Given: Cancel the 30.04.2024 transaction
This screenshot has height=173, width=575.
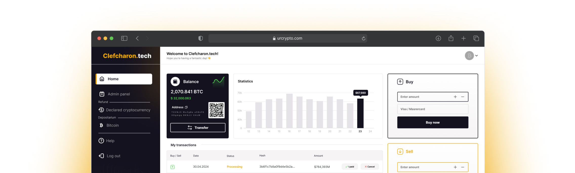Looking at the screenshot, I should pyautogui.click(x=369, y=167).
